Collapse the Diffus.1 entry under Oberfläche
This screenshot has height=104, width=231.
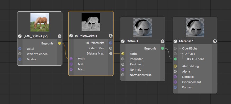pos(182,54)
